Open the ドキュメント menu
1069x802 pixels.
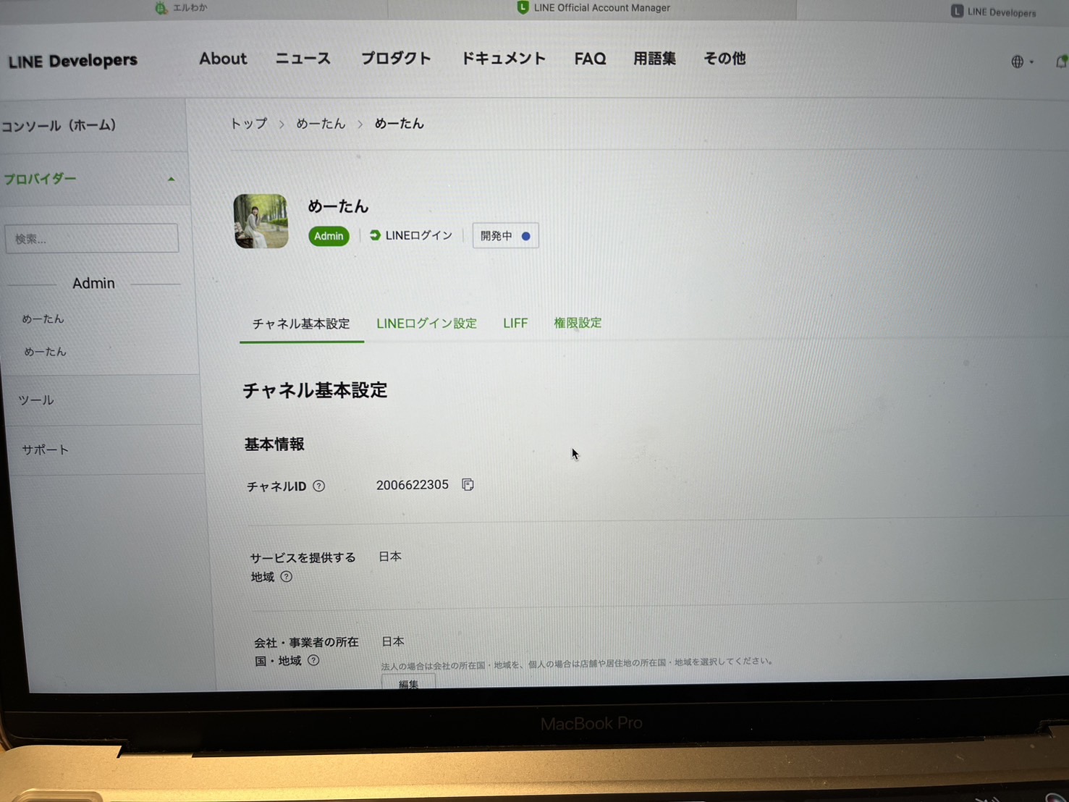tap(503, 59)
